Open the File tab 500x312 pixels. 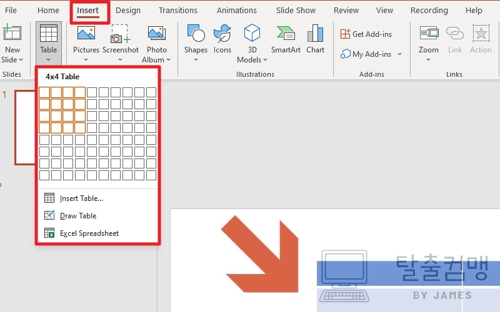click(x=11, y=10)
